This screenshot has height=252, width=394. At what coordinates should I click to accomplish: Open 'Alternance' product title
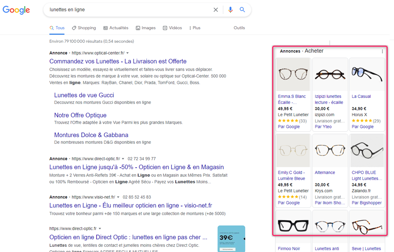pyautogui.click(x=325, y=173)
